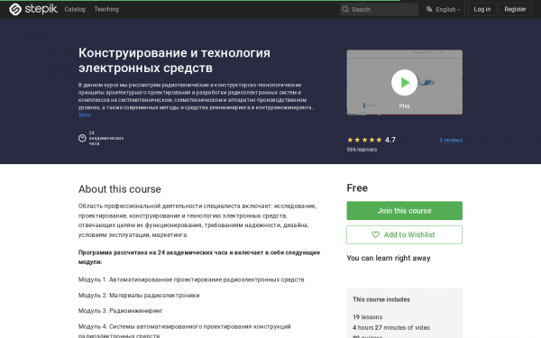
Task: Click the Join this course button
Action: [x=404, y=210]
